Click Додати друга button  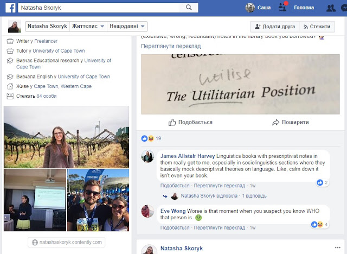pyautogui.click(x=275, y=27)
